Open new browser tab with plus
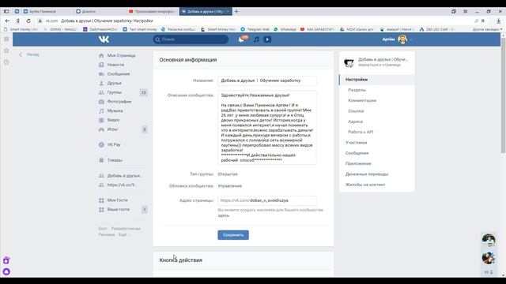506x284 pixels. [236, 11]
